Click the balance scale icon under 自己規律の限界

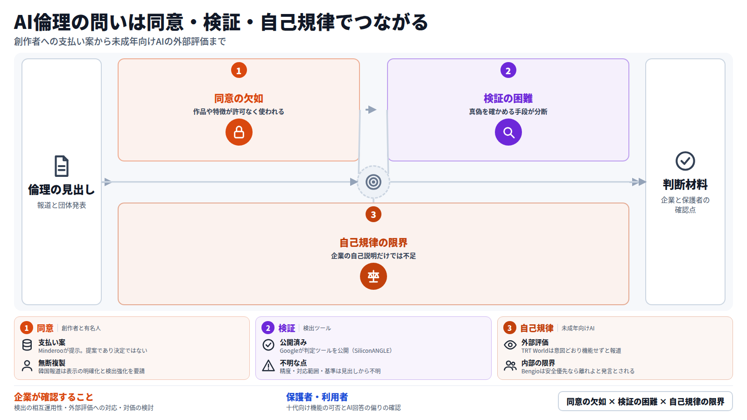(x=373, y=276)
